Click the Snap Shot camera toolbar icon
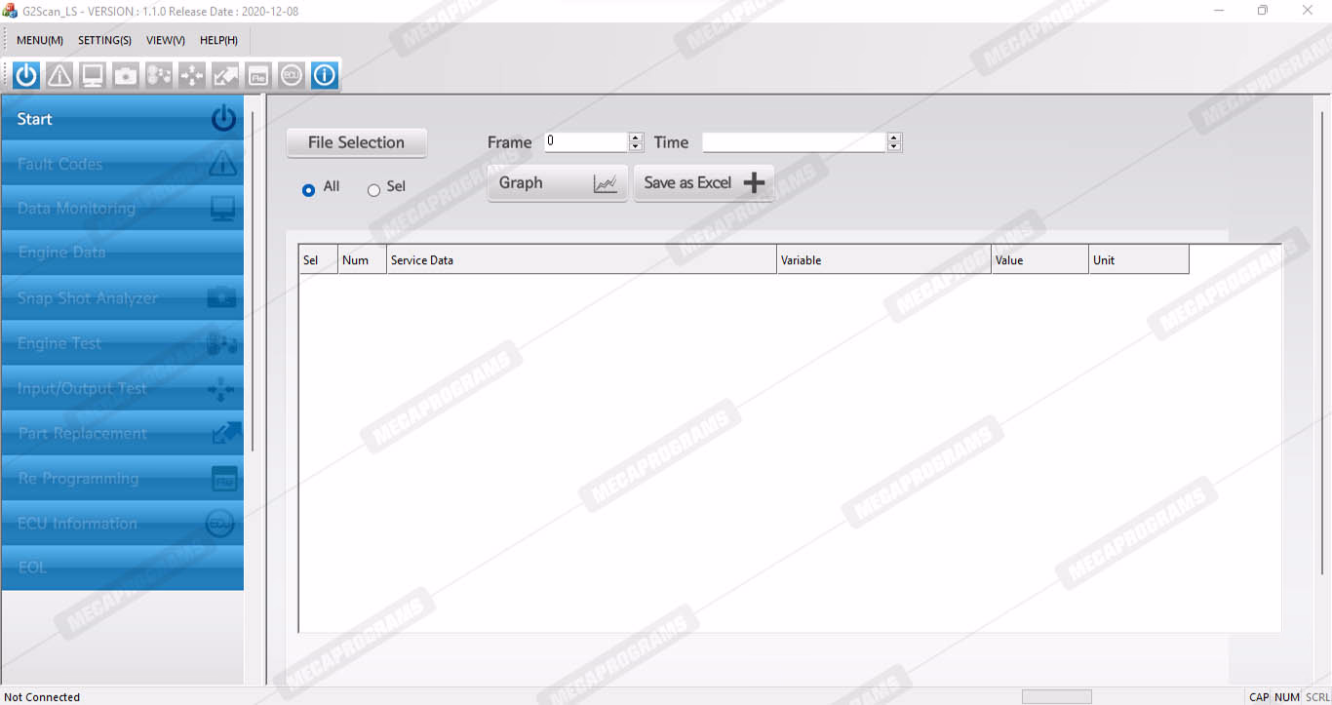 [x=126, y=75]
